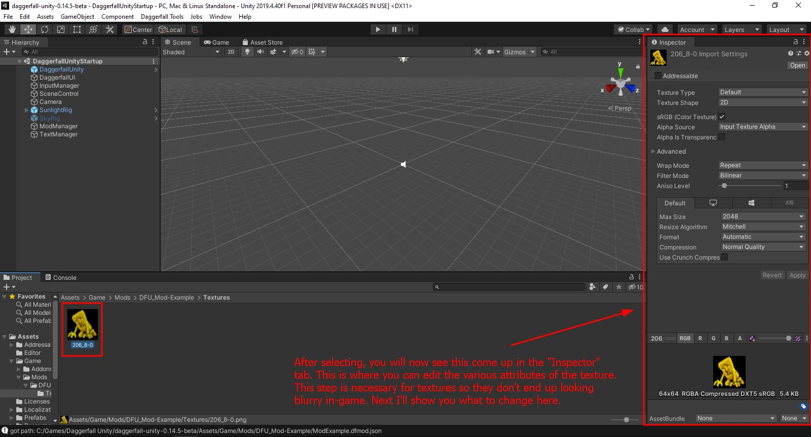Image resolution: width=811 pixels, height=437 pixels.
Task: Toggle scene effects (skybox, fog) icon
Action: coord(273,52)
